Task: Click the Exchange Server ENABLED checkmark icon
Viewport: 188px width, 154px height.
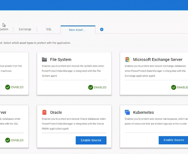Action: 174,87
